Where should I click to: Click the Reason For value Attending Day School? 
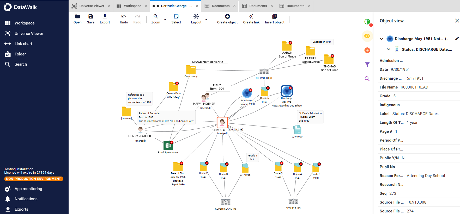[x=426, y=176]
